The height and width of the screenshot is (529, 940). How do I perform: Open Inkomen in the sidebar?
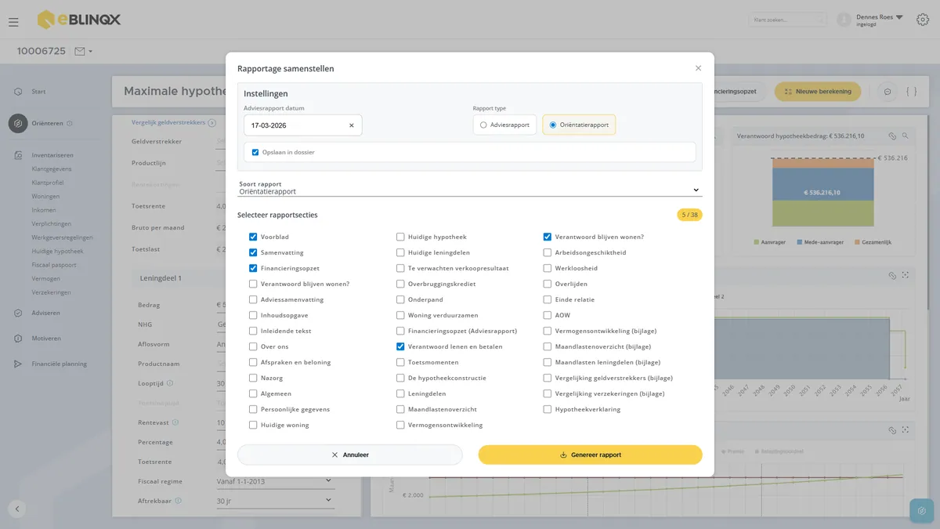click(44, 210)
